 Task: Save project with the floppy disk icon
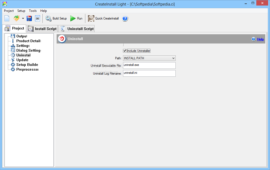(x=29, y=18)
